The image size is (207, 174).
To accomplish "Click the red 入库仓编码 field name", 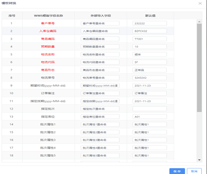I will click(x=48, y=31).
